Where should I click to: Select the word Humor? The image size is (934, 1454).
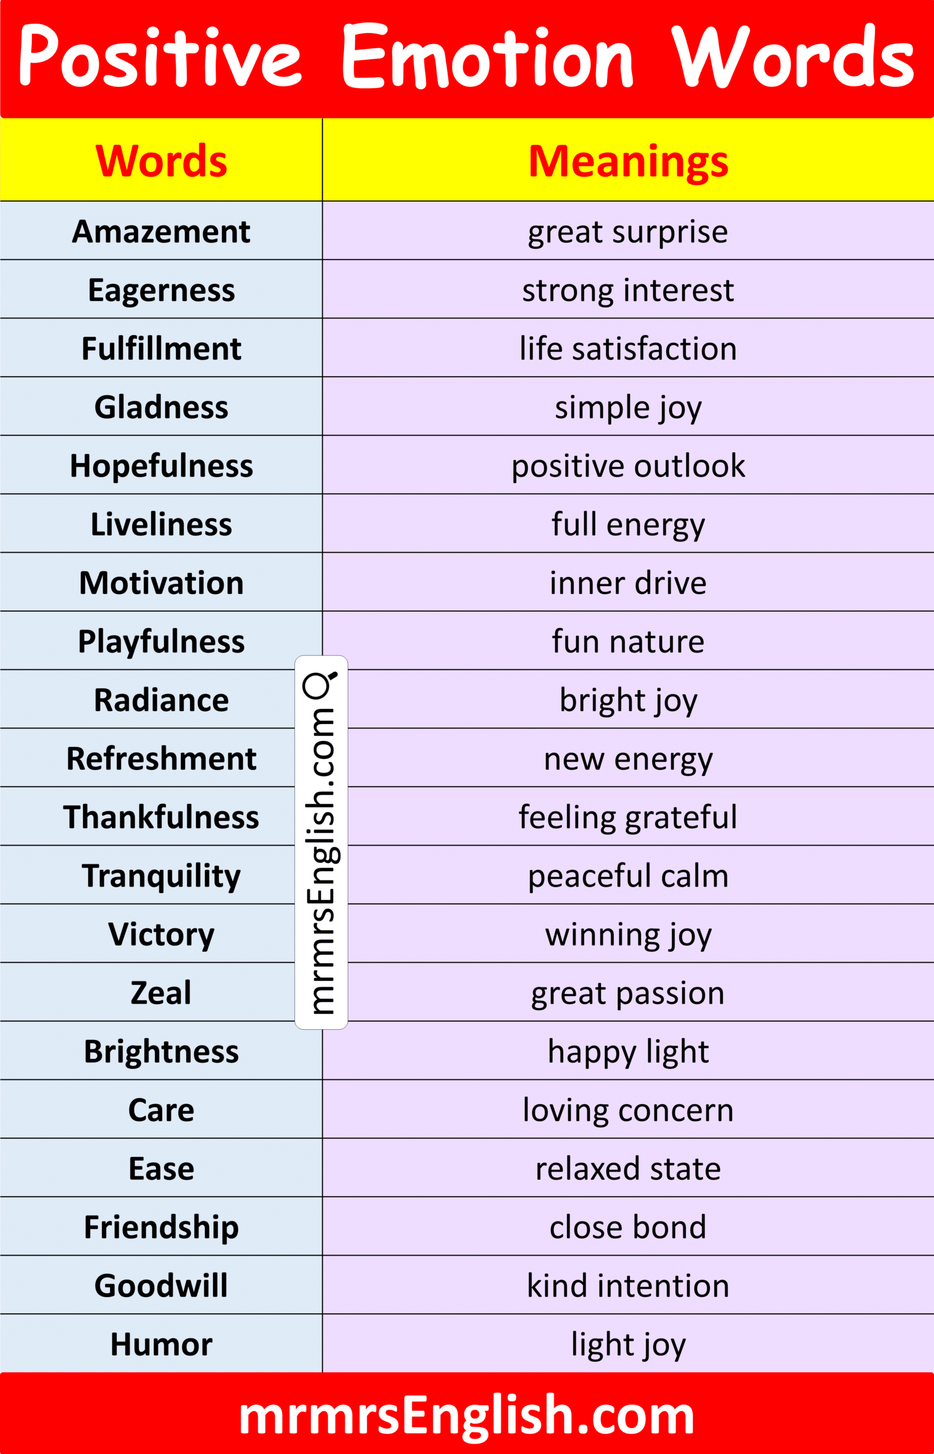[x=161, y=1344]
